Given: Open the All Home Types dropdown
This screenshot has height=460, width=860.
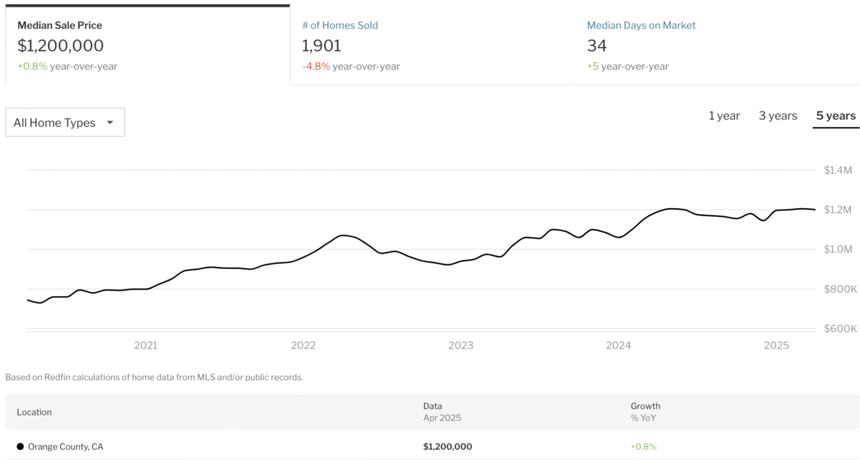Looking at the screenshot, I should point(65,123).
